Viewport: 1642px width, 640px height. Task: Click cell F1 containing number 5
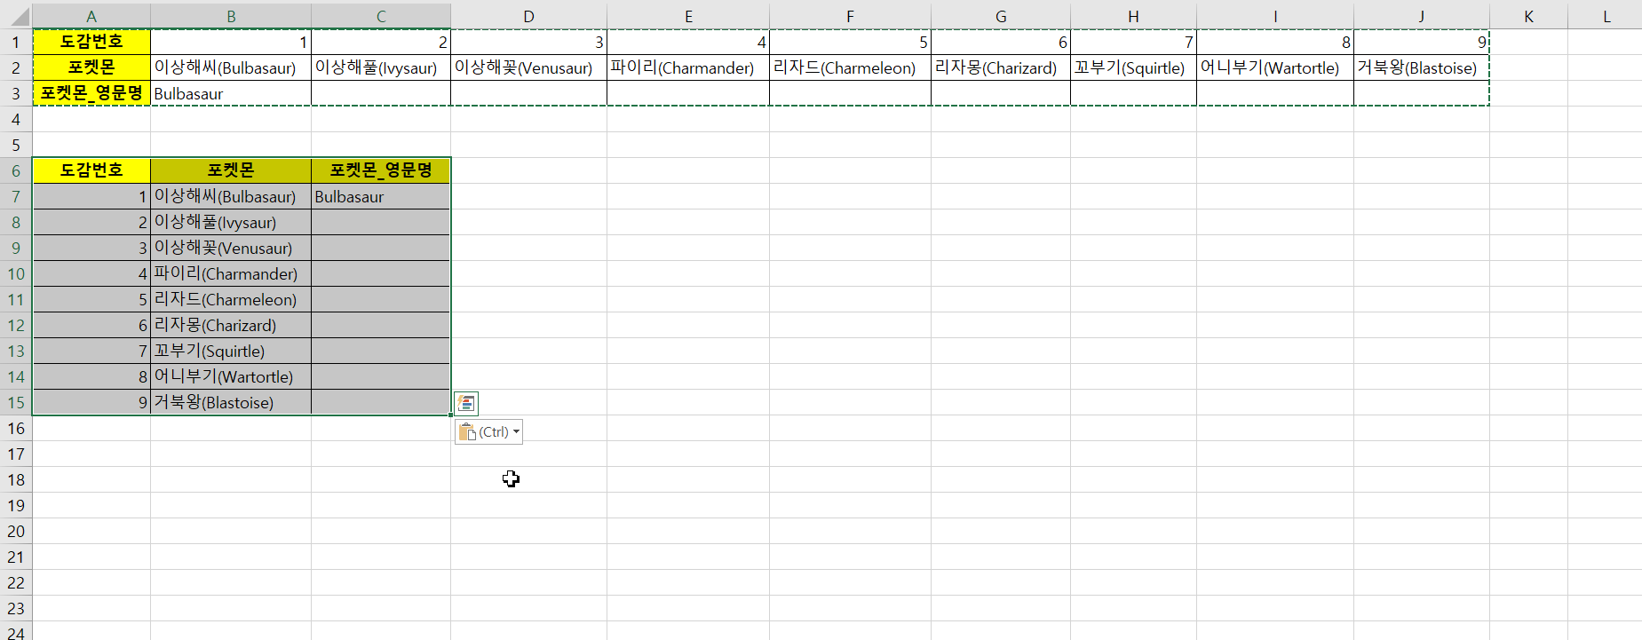pos(850,42)
